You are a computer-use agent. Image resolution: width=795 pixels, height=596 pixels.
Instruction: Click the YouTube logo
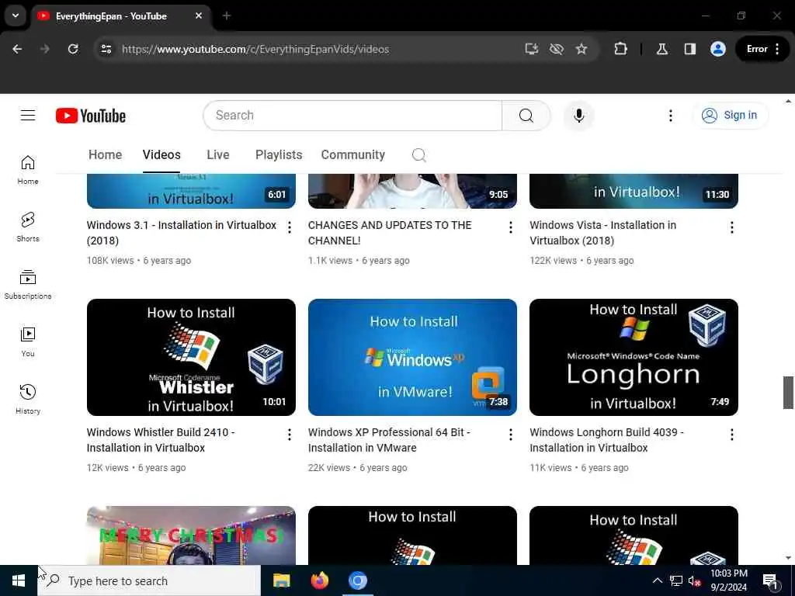(x=91, y=116)
